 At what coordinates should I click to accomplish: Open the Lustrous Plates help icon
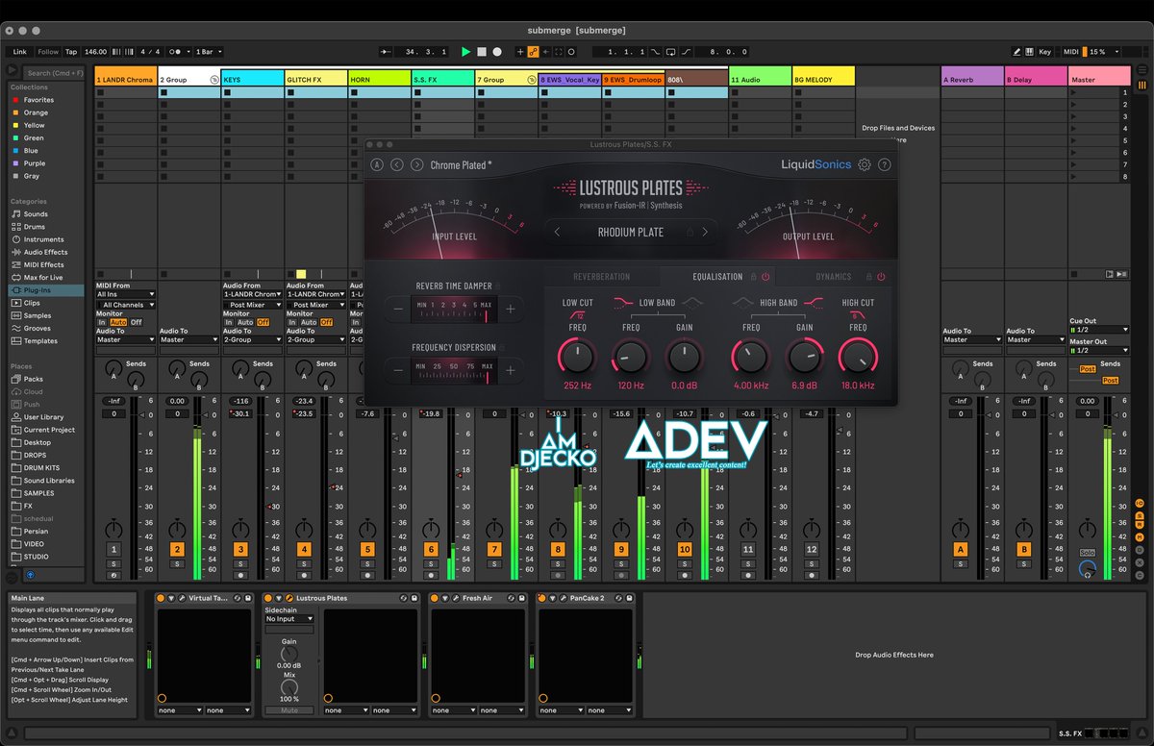[x=885, y=164]
